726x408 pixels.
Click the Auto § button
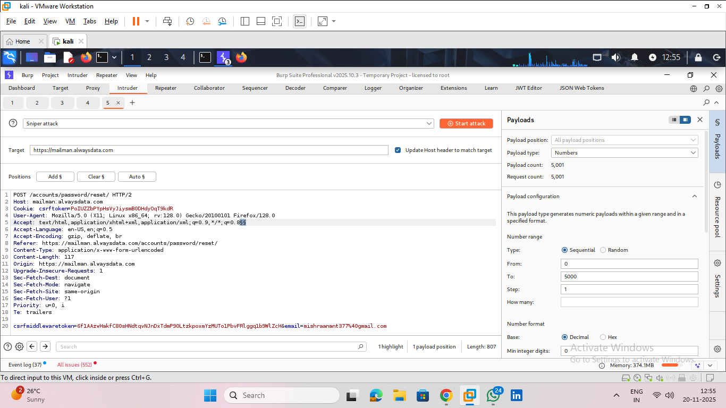[137, 177]
